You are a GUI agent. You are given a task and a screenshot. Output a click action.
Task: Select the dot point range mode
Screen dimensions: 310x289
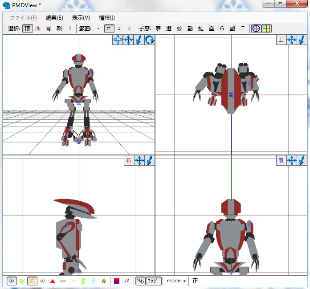pos(98,28)
